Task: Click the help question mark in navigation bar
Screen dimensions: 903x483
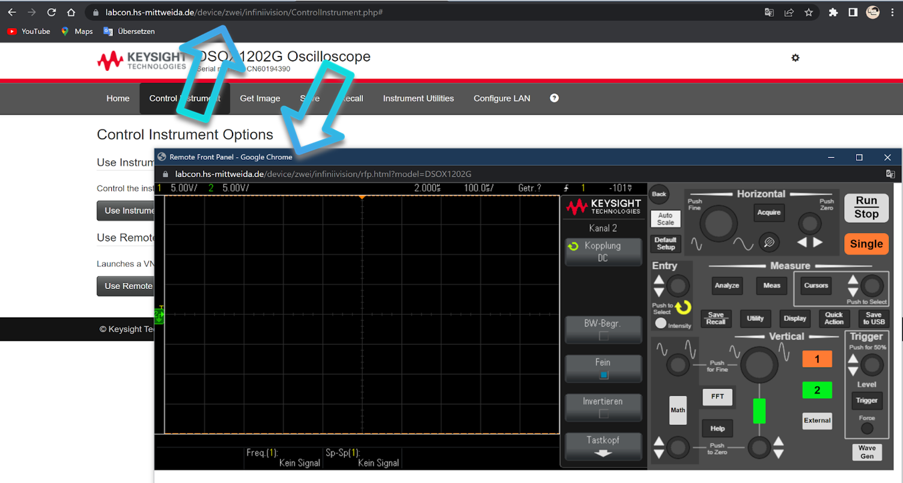Action: pos(554,98)
